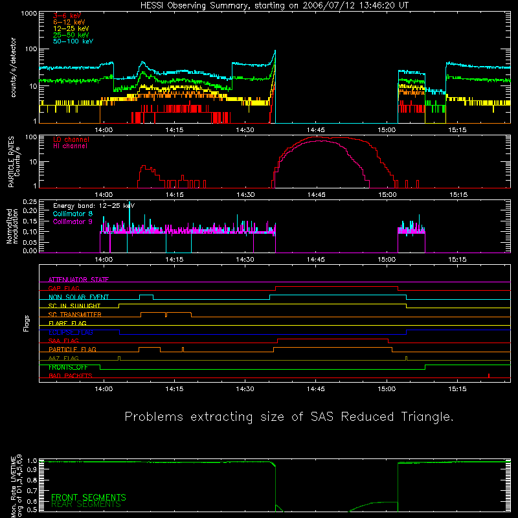Click the SC_IN_SUNLIGHT flag label
Viewport: 518px width, 518px height.
pos(74,306)
